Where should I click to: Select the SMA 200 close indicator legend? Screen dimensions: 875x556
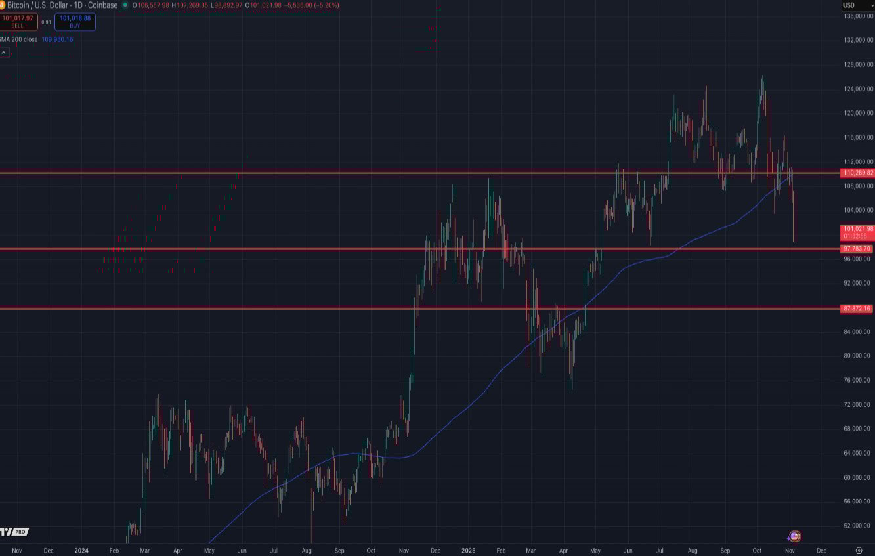pos(18,39)
